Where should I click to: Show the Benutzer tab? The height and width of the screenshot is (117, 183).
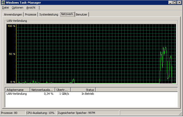[82, 14]
